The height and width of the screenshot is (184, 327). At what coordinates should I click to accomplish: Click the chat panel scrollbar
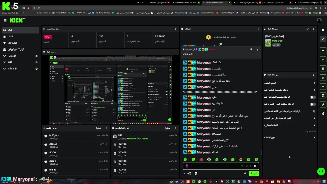[x=261, y=153]
